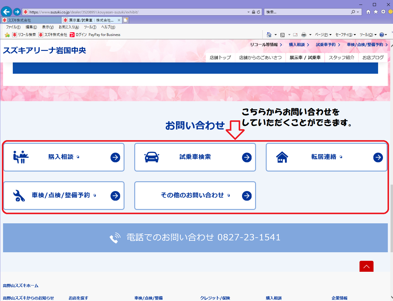
Task: Click the wrench icon on 車検/点検/整備予約 card
Action: coord(19,196)
